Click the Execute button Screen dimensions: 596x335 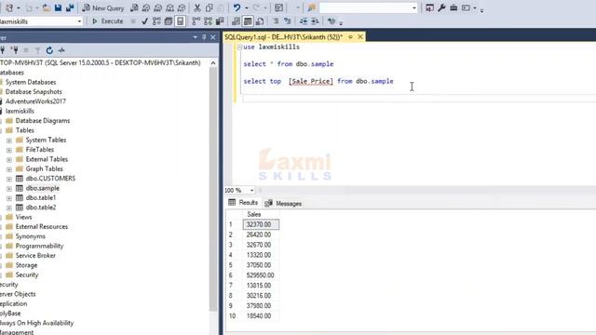107,21
